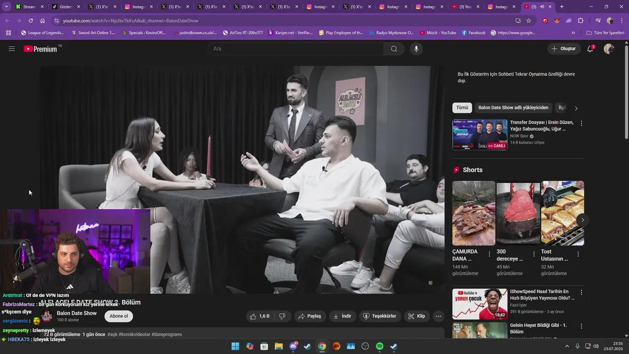Open a new browser tab

tap(562, 7)
